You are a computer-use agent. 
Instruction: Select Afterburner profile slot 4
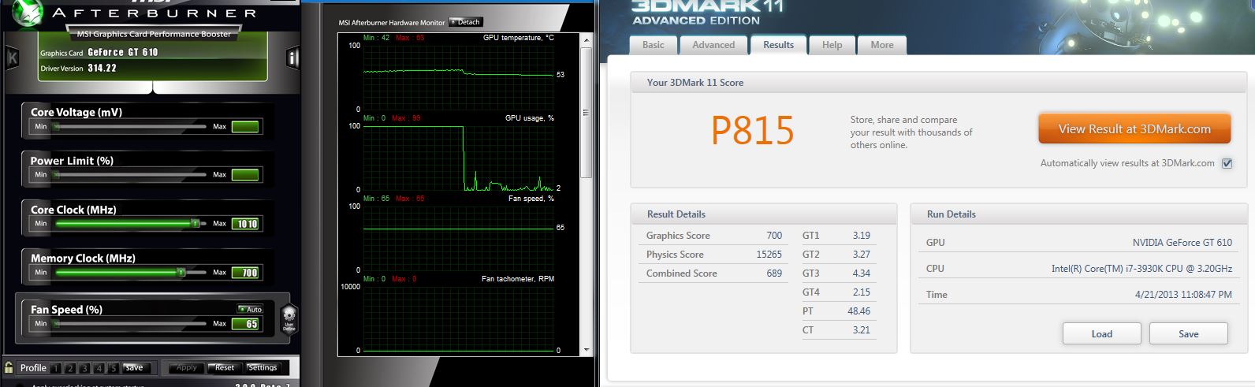(x=99, y=368)
